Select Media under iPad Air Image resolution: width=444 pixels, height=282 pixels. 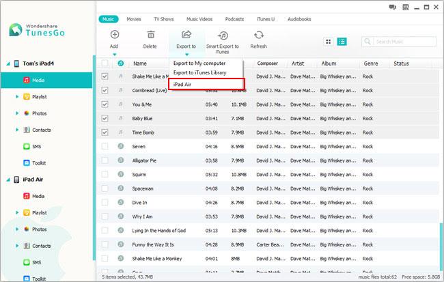(38, 196)
